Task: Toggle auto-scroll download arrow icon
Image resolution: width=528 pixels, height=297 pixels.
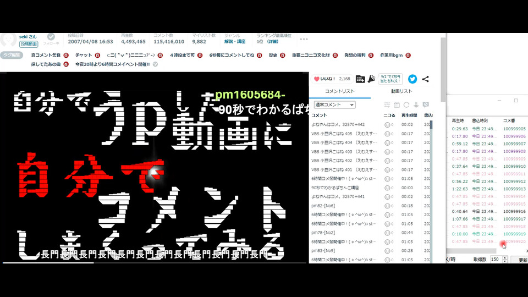Action: coord(416,105)
